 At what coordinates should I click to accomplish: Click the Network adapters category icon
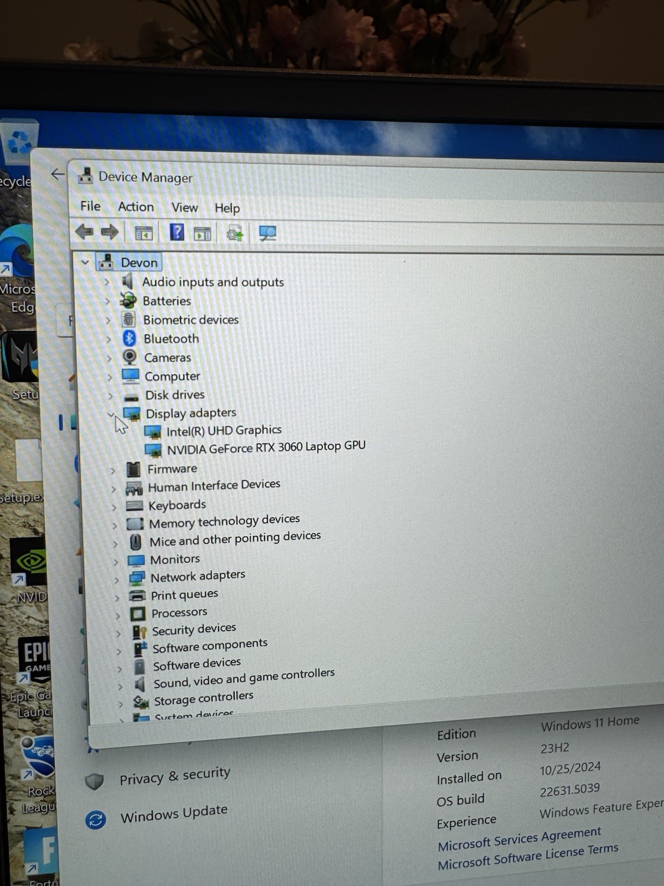pyautogui.click(x=137, y=578)
